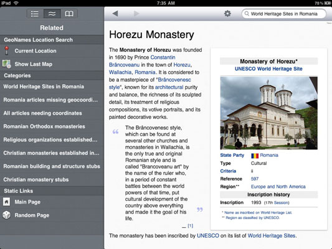The image size is (332, 249).
Task: Follow the Horezu town link
Action: 182,65
